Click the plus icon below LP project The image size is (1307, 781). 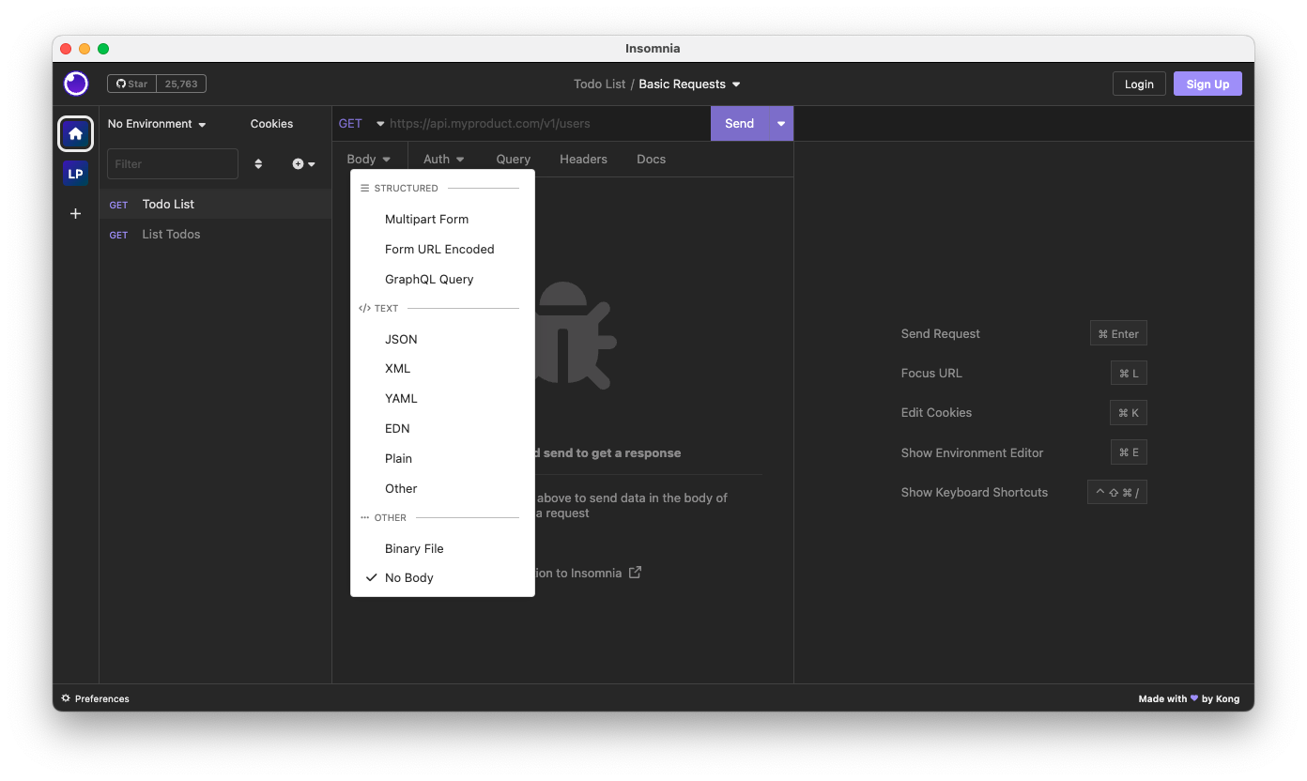click(75, 213)
